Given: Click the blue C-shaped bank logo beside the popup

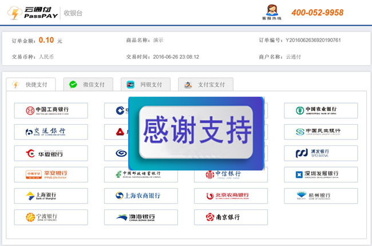Looking at the screenshot, I should coord(120,110).
